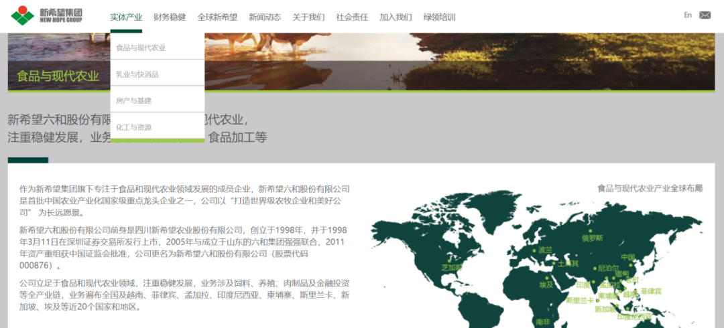Click the world map image
Image resolution: width=724 pixels, height=328 pixels.
(537, 260)
